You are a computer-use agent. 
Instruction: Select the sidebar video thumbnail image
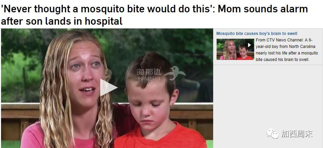click(235, 49)
